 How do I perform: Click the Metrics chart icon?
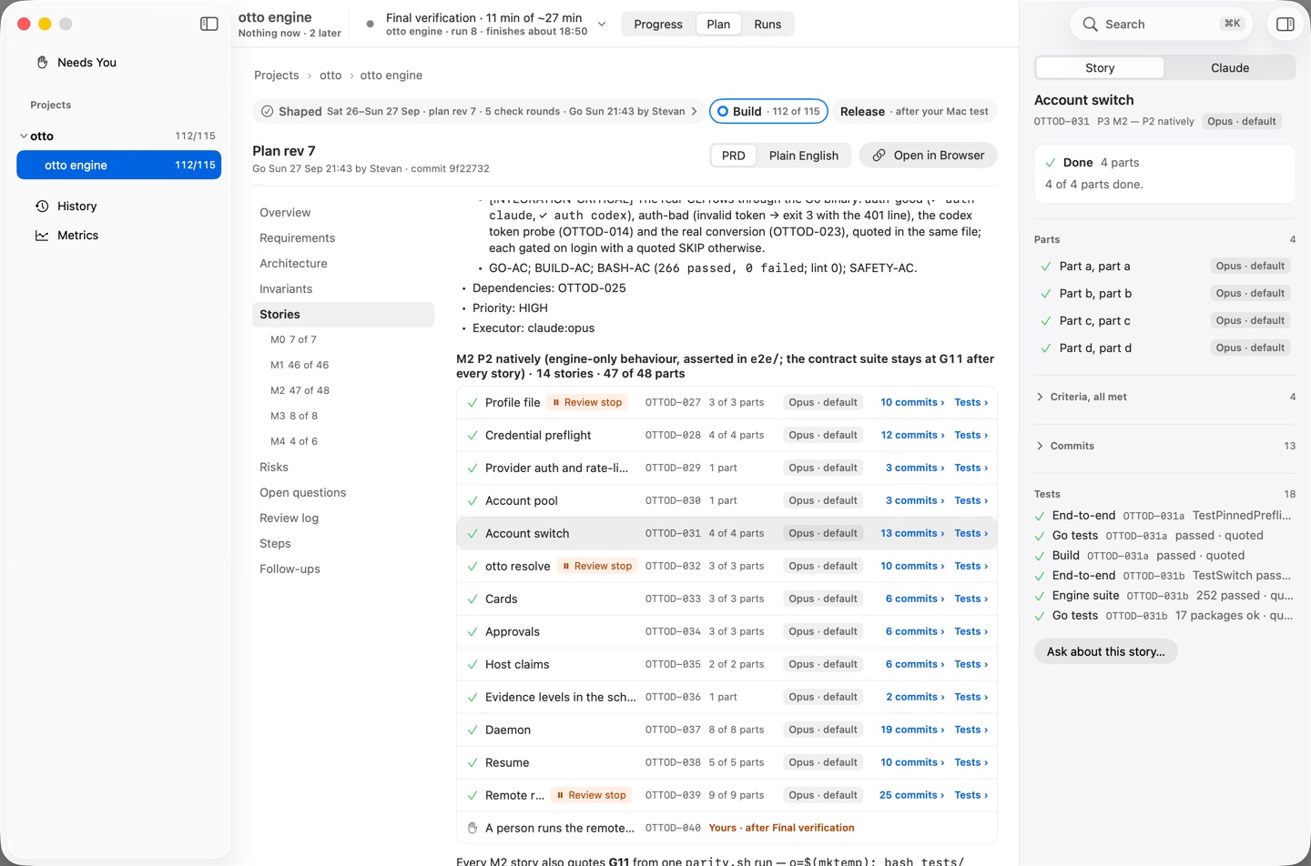[42, 236]
